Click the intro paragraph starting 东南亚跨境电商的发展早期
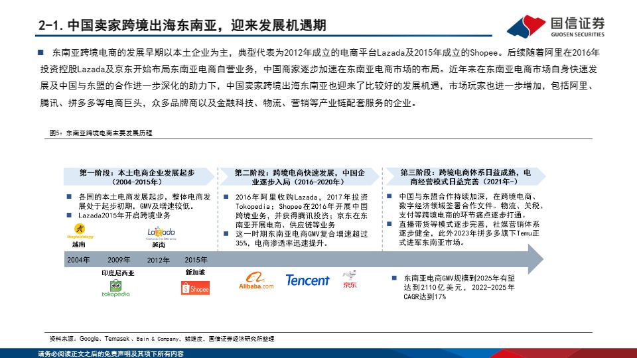 point(319,78)
